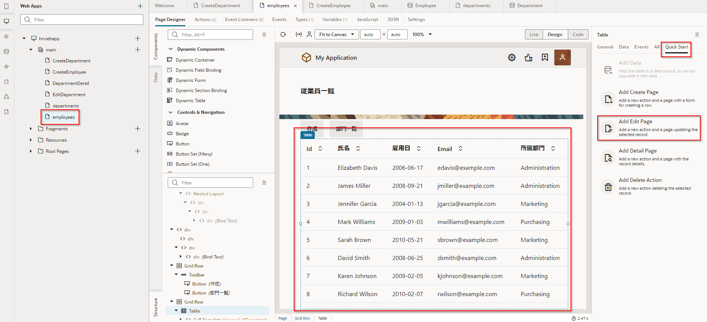Click the reload canvas refresh icon
The image size is (707, 322).
283,35
